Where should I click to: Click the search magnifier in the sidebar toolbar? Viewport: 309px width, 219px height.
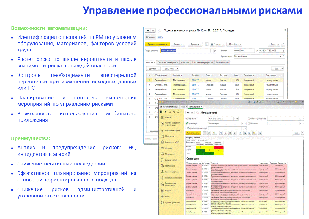[174, 112]
